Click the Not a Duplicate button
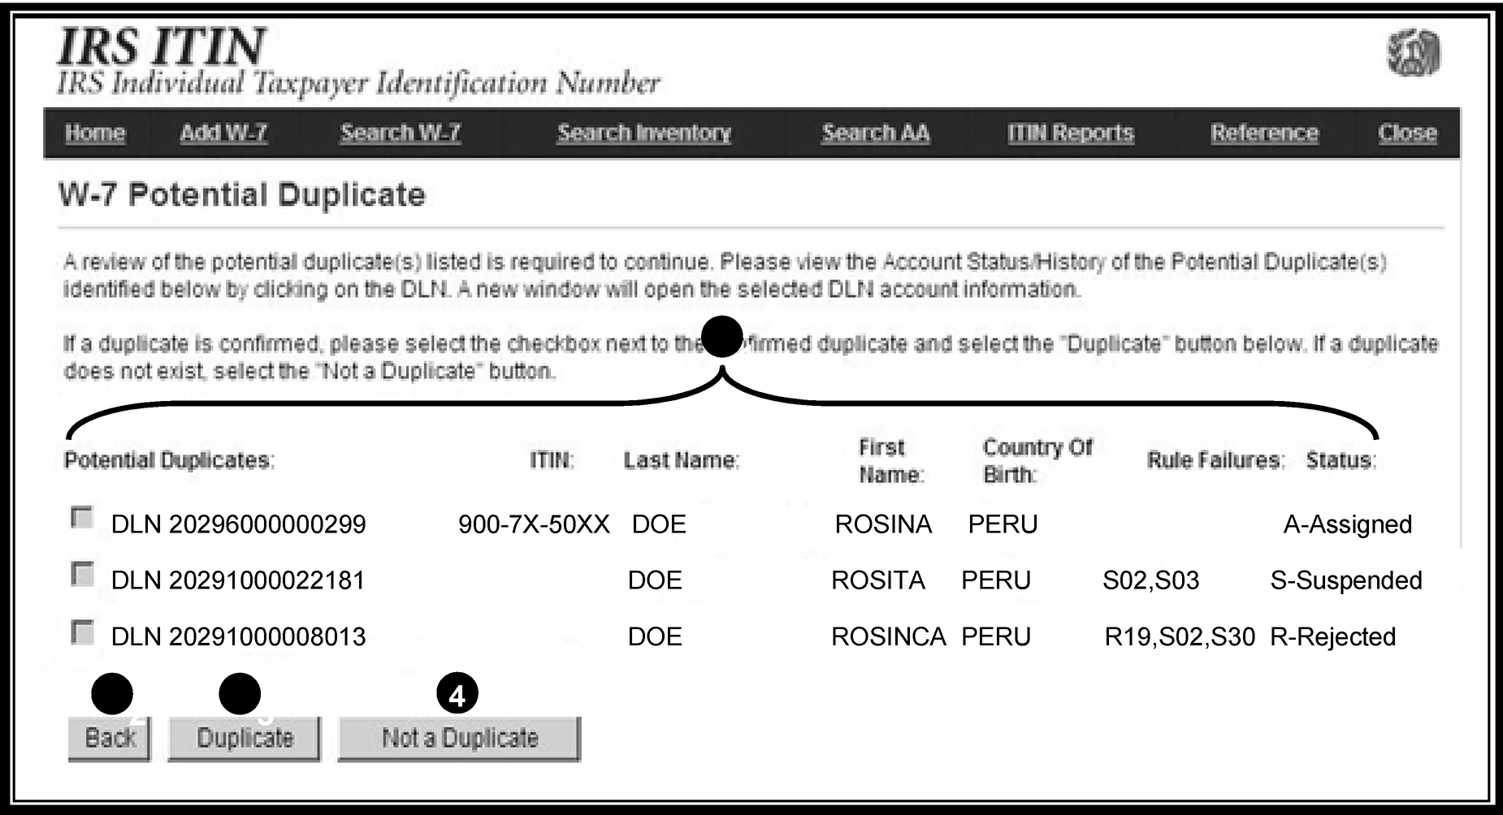The image size is (1503, 815). [459, 738]
